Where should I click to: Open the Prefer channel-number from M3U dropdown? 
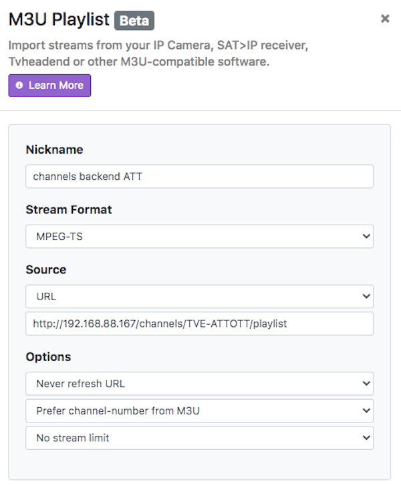coord(199,410)
